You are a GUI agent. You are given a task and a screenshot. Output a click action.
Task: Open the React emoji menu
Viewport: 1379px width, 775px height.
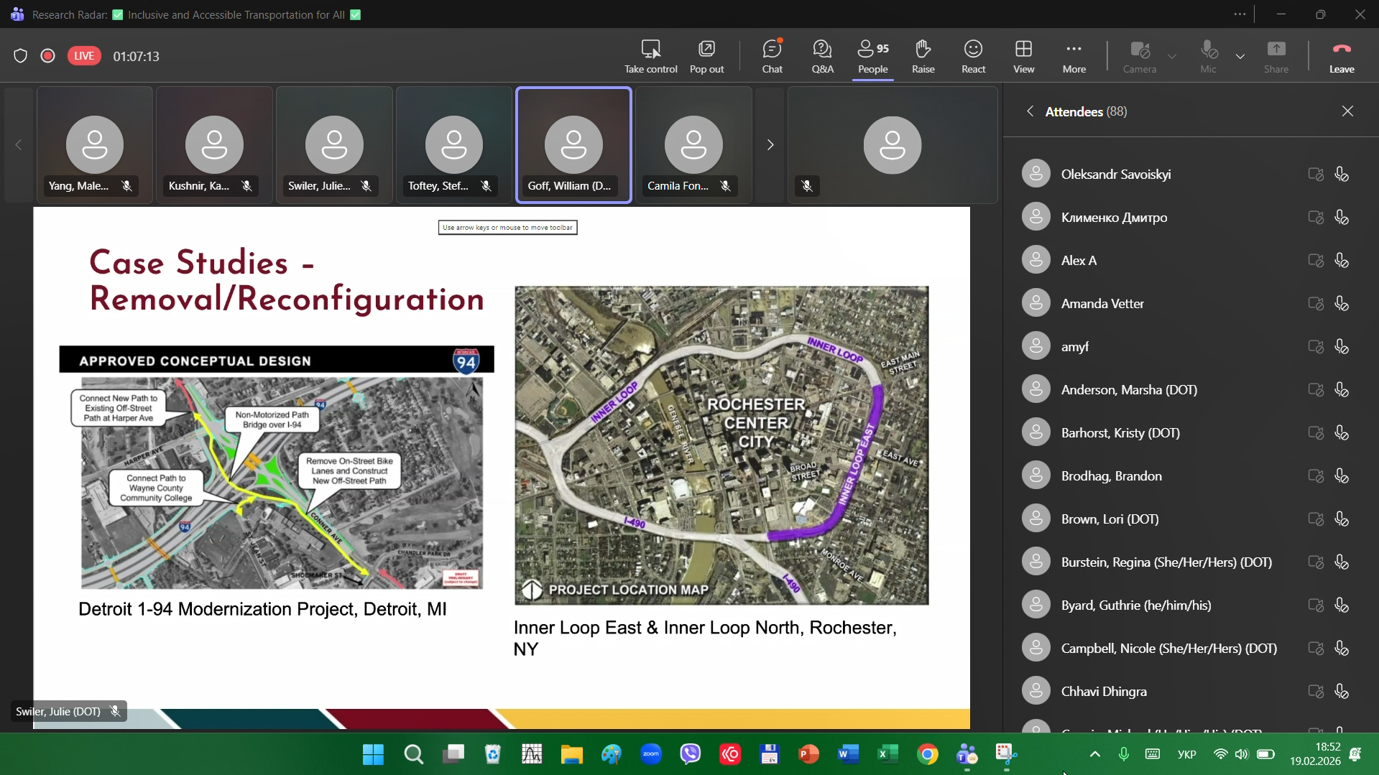(973, 56)
